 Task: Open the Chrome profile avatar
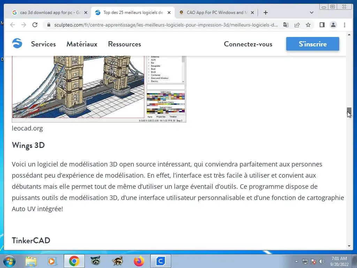(333, 25)
